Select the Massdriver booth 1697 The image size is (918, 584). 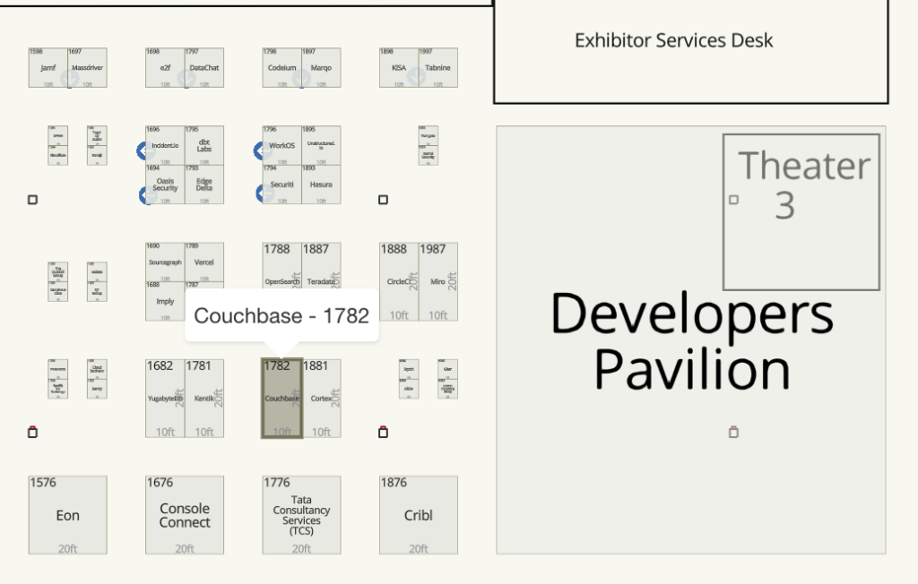pos(87,68)
